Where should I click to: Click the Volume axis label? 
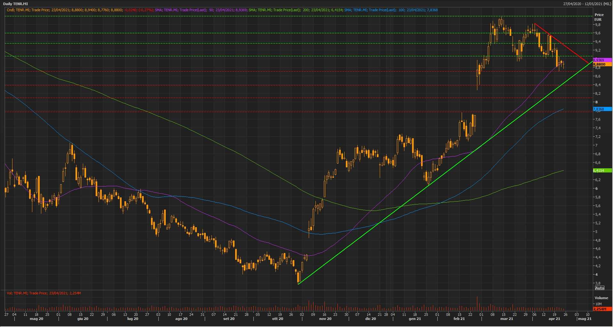601,298
